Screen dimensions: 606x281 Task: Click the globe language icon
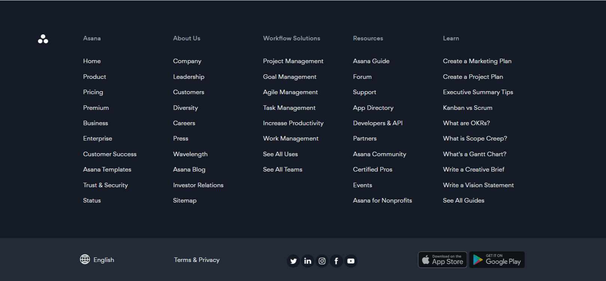pos(85,259)
